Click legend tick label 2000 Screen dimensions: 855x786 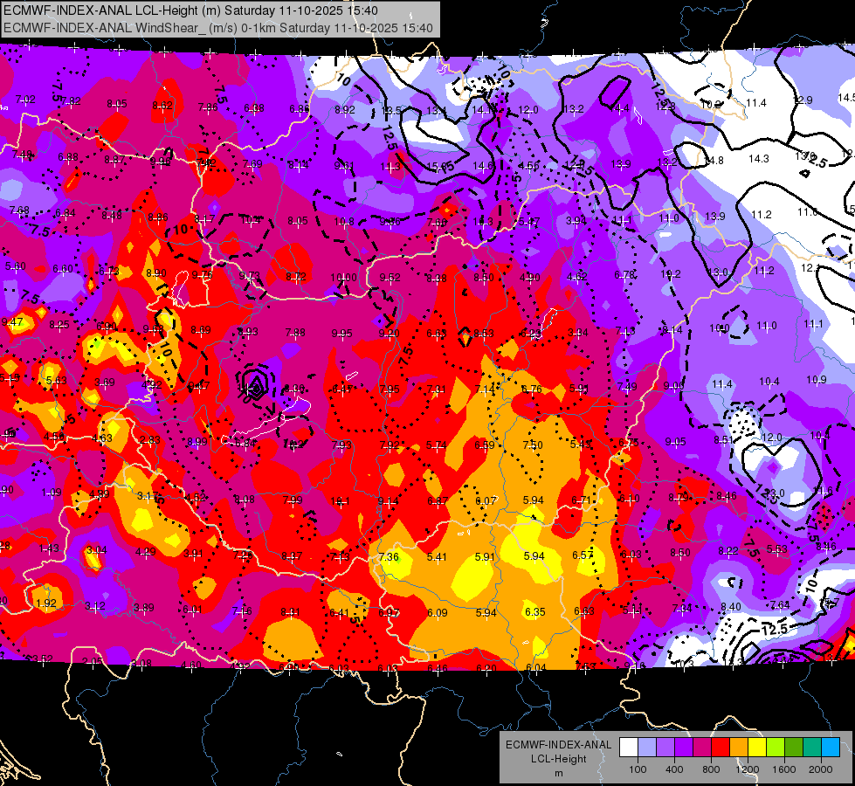tap(821, 769)
